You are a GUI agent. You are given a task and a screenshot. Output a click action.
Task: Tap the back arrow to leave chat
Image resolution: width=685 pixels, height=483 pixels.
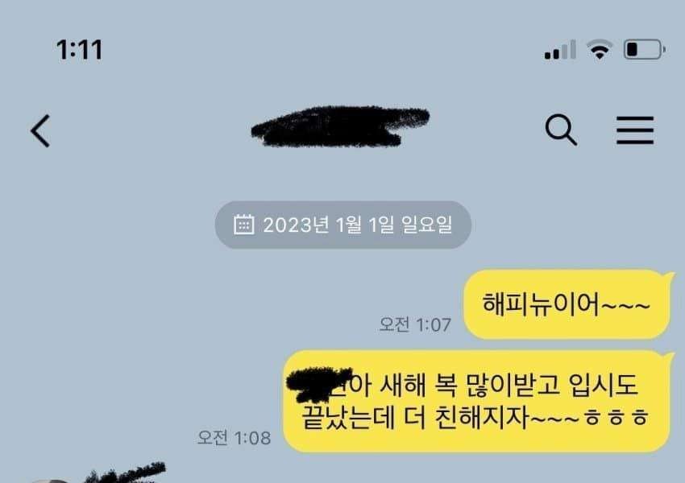[x=40, y=131]
